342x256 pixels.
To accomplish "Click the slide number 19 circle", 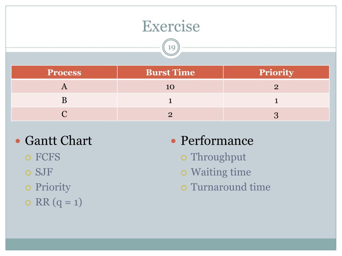I will 171,47.
